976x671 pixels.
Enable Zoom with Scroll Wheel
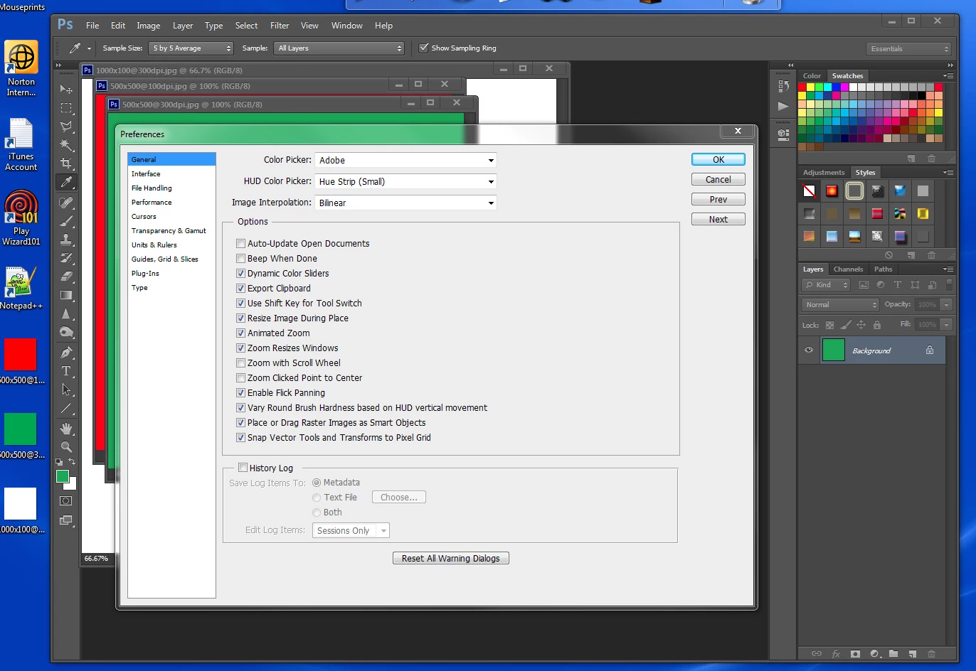tap(240, 363)
